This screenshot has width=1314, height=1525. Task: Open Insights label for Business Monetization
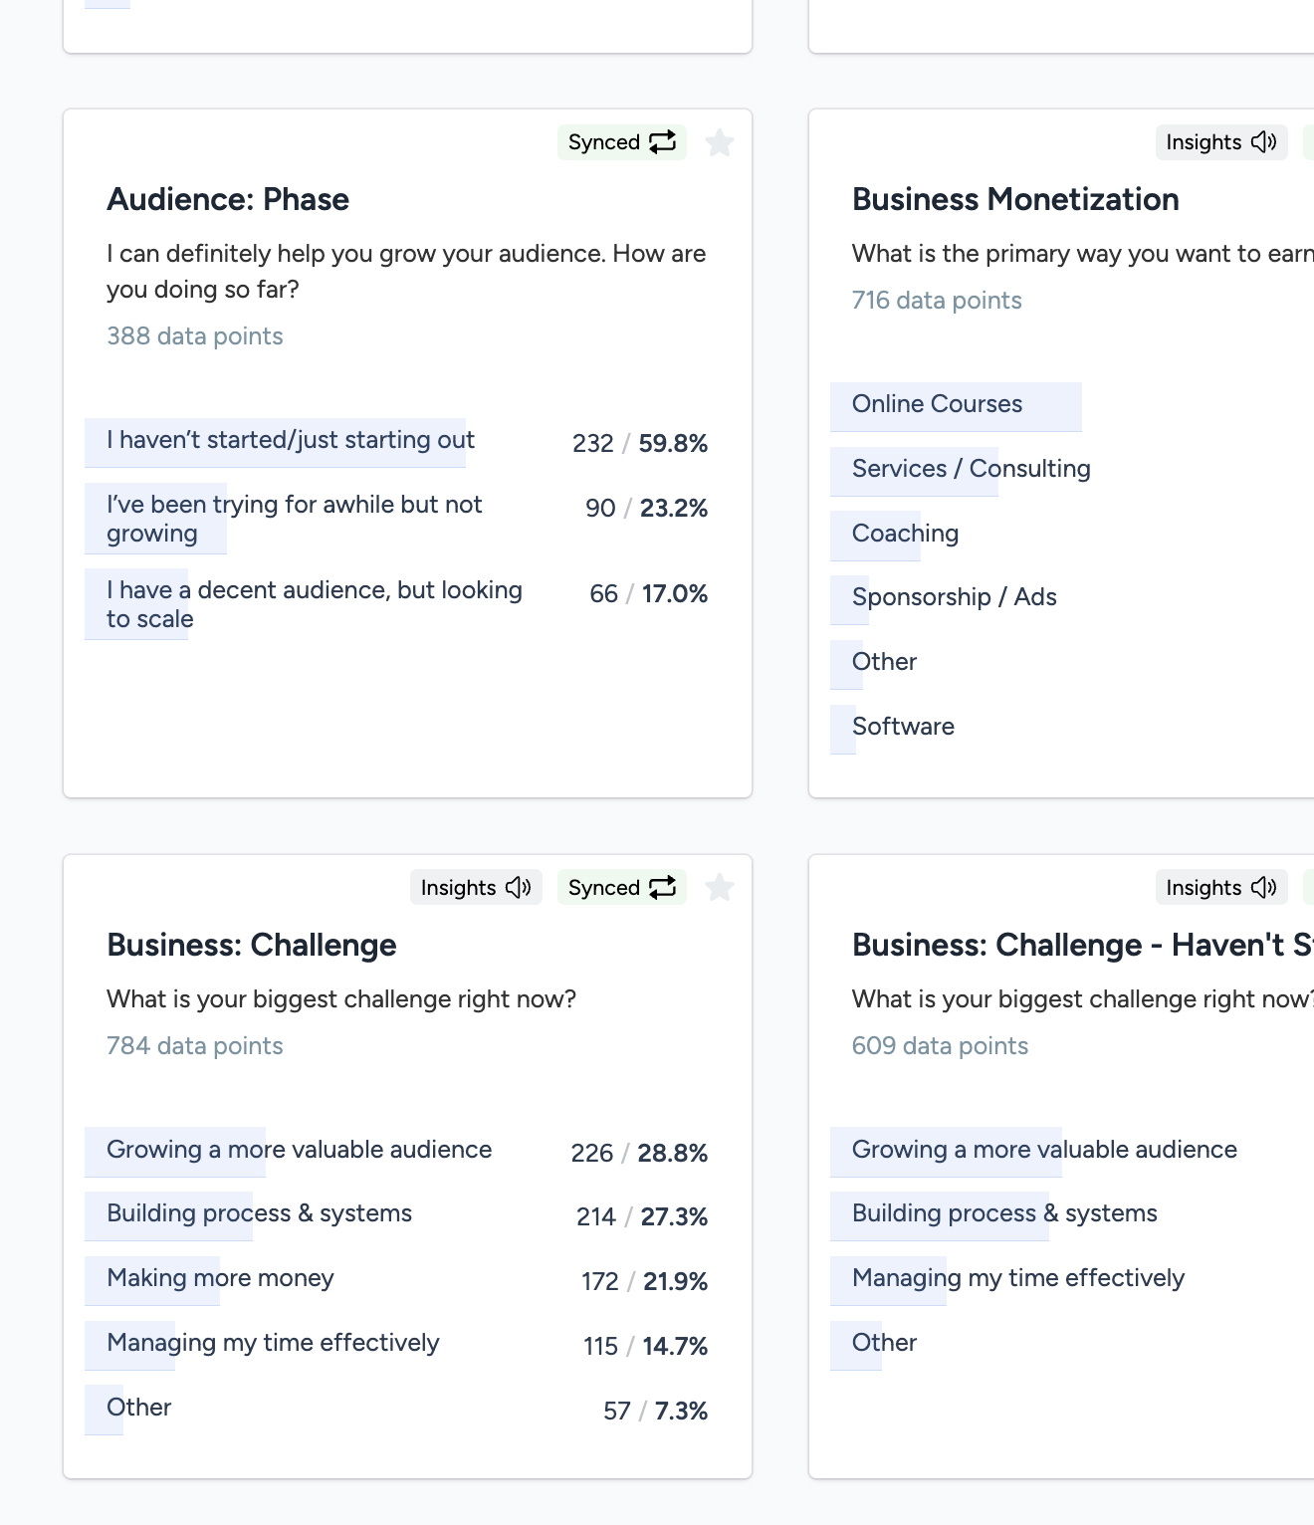tap(1204, 142)
